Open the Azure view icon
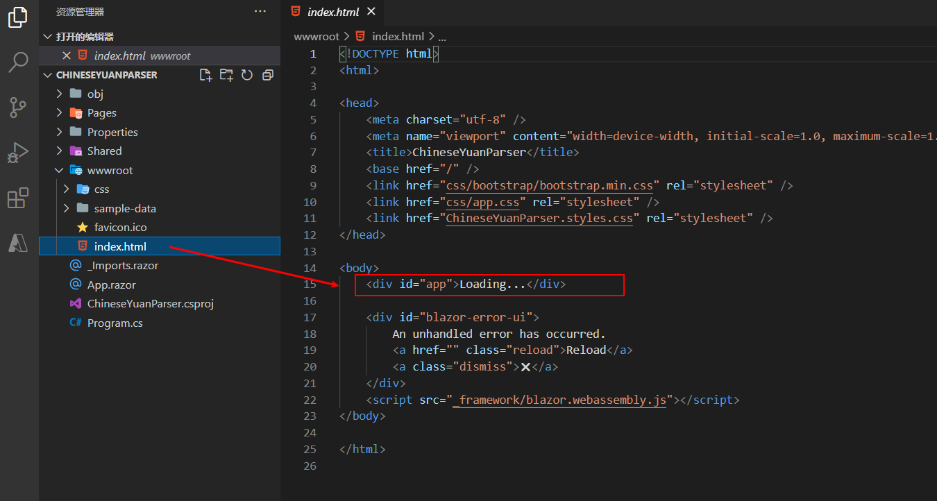 click(18, 242)
